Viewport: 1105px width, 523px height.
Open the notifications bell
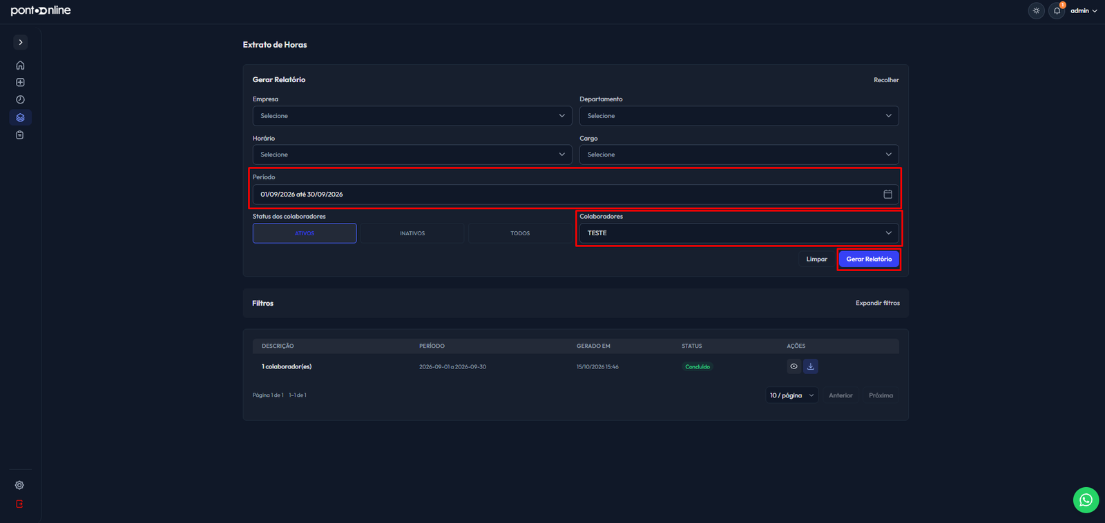click(1057, 10)
